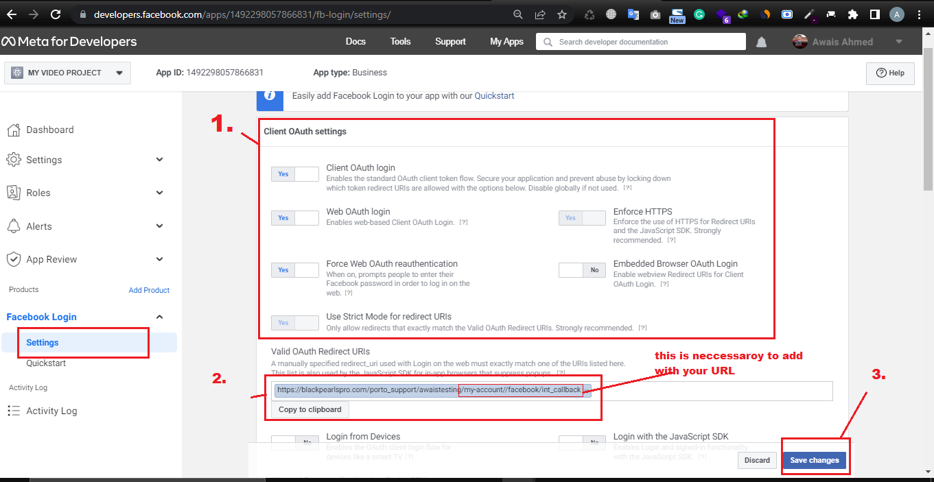Toggle Login from Devices switch
Screen dimensions: 934x482
point(295,442)
